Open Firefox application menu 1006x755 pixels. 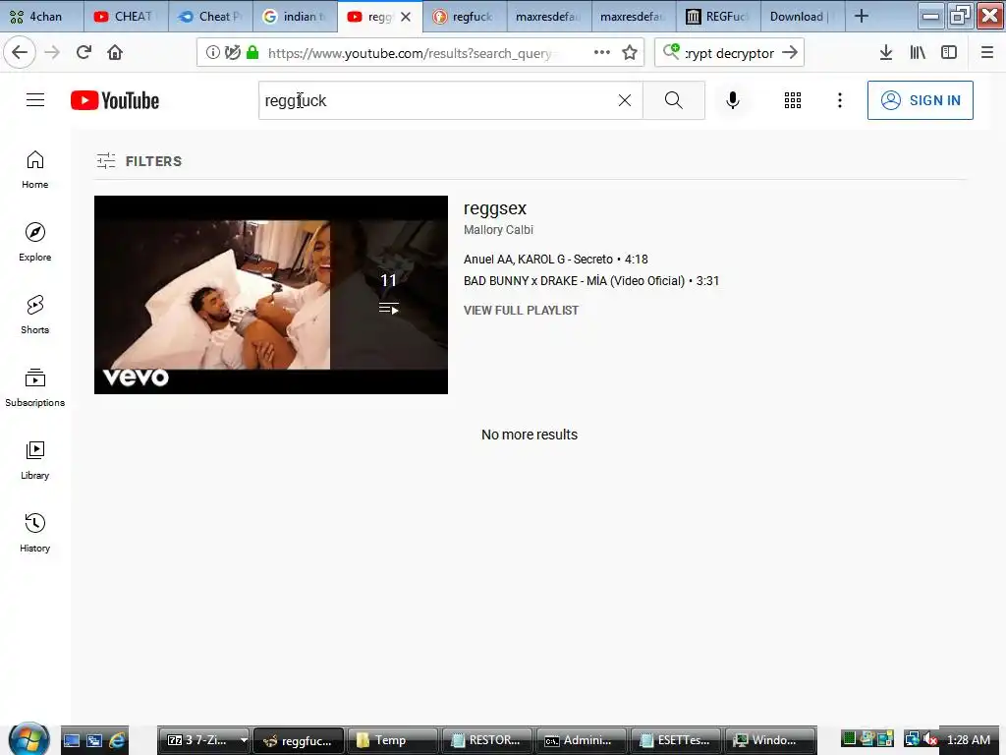point(986,53)
